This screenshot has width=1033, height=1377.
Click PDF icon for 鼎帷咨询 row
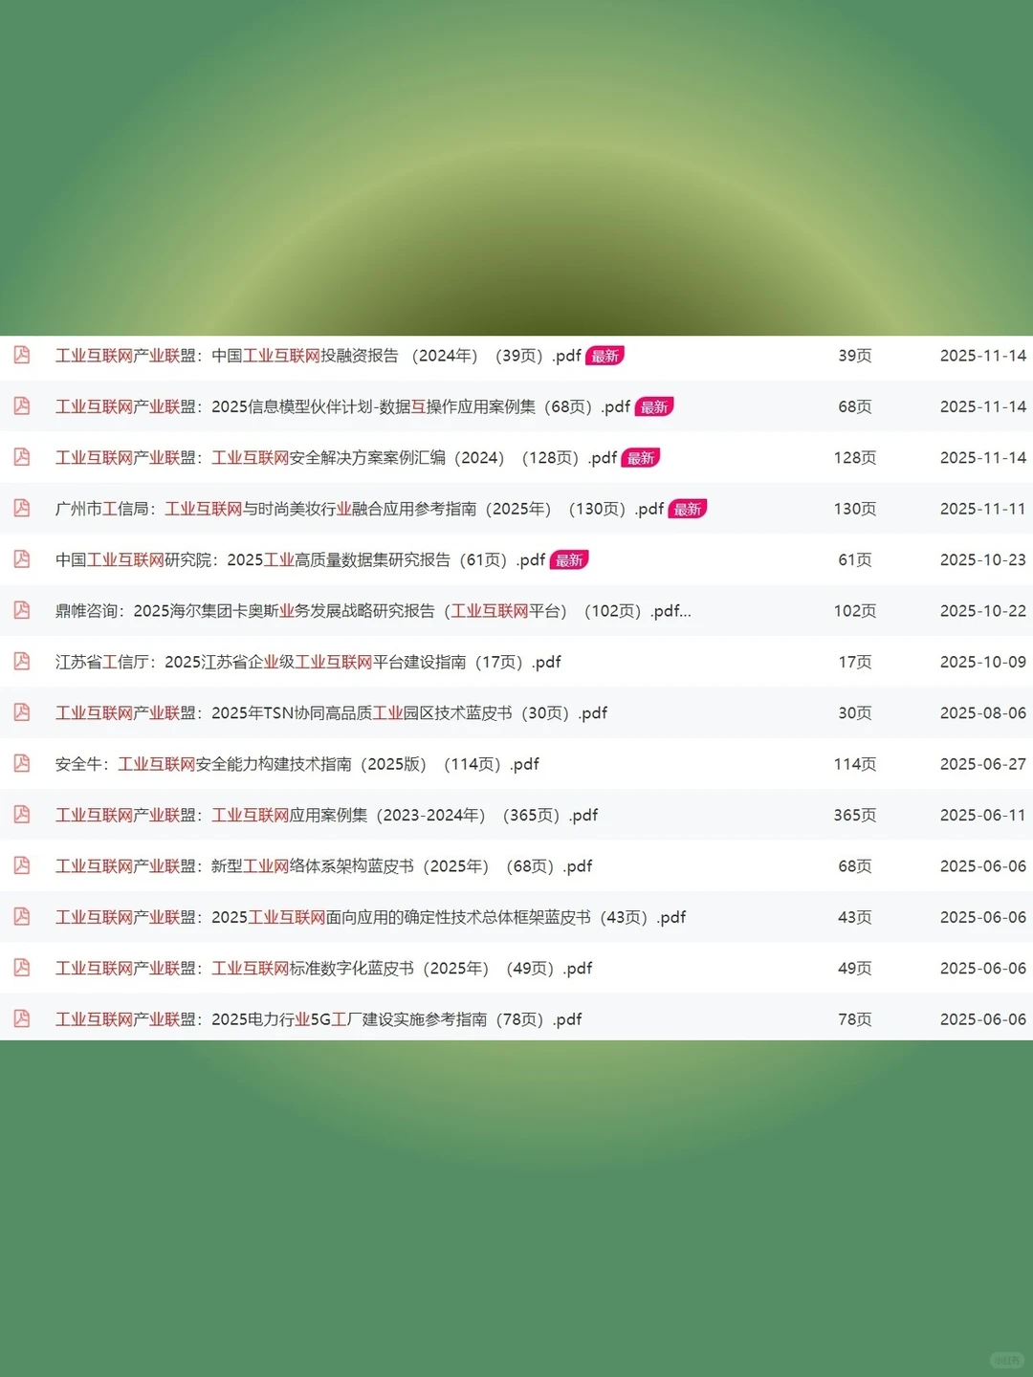tap(22, 610)
